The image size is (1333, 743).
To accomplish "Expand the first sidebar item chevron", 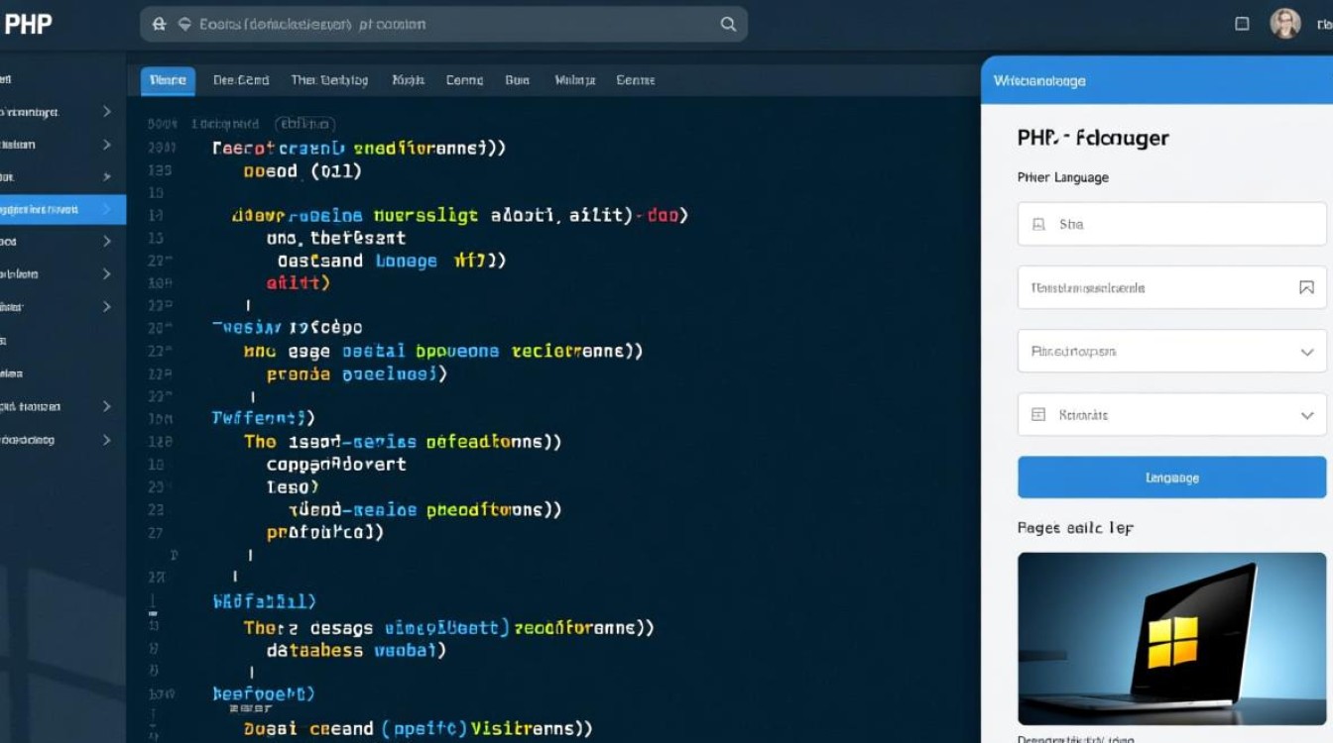I will click(x=107, y=112).
